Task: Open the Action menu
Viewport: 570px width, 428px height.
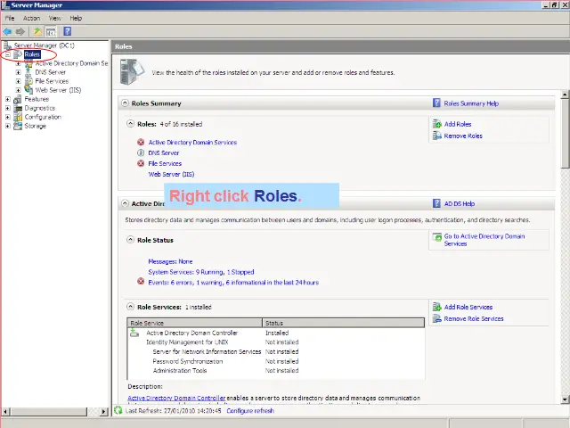Action: [32, 18]
